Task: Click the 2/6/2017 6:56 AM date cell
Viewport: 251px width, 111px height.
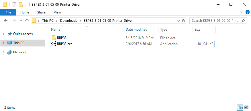Action: [139, 44]
